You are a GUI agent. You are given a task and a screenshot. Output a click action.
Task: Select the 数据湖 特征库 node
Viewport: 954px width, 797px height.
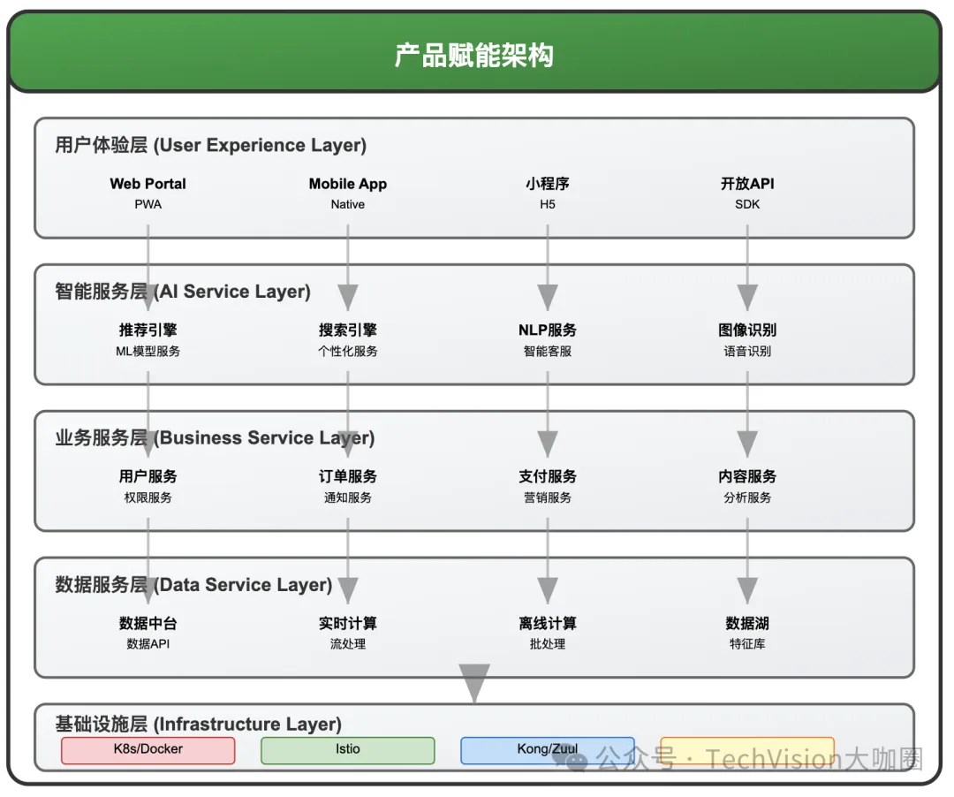[747, 633]
